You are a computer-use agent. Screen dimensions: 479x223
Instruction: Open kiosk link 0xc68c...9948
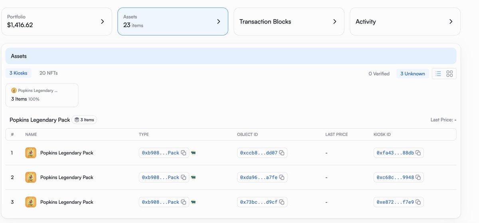click(395, 178)
